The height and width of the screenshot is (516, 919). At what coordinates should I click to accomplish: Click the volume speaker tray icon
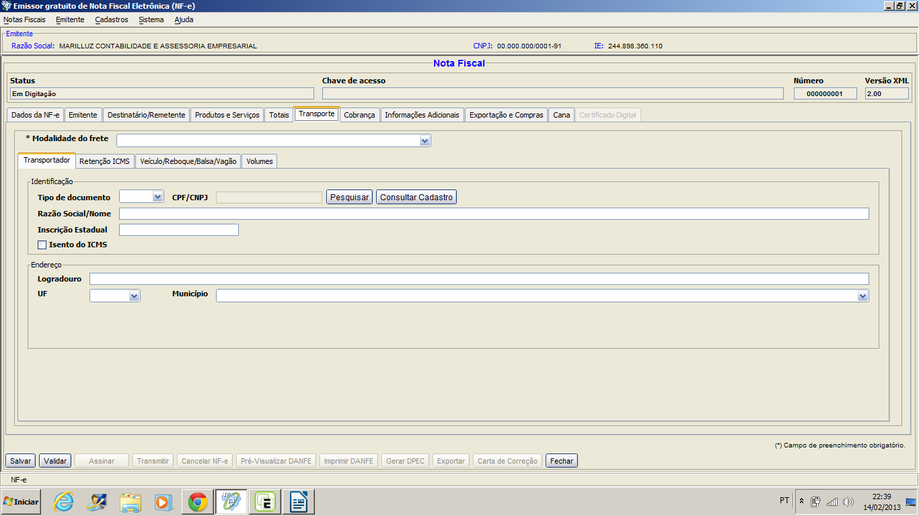point(848,501)
